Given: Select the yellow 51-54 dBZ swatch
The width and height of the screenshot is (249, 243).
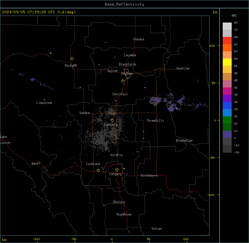Looking at the screenshot, I should [227, 62].
